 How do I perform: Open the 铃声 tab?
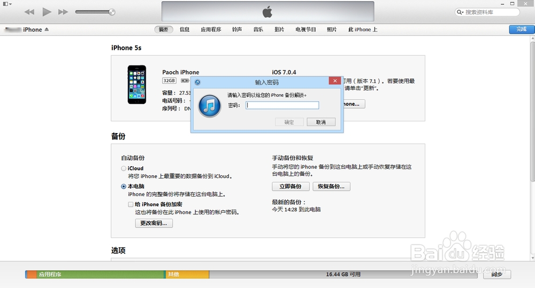coord(237,29)
